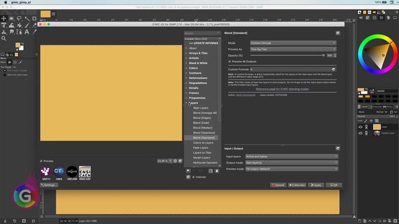The image size is (399, 224).
Task: Select the Blend [Median] filter item
Action: [x=203, y=128]
